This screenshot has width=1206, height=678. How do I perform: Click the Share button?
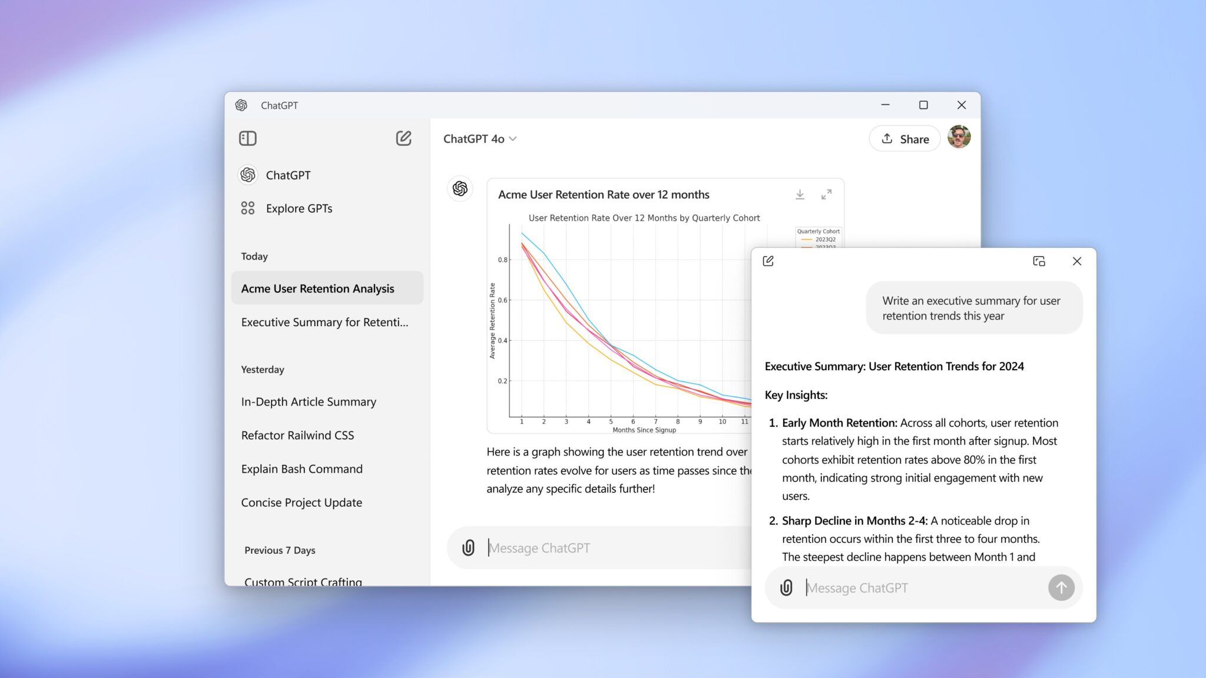click(x=904, y=138)
